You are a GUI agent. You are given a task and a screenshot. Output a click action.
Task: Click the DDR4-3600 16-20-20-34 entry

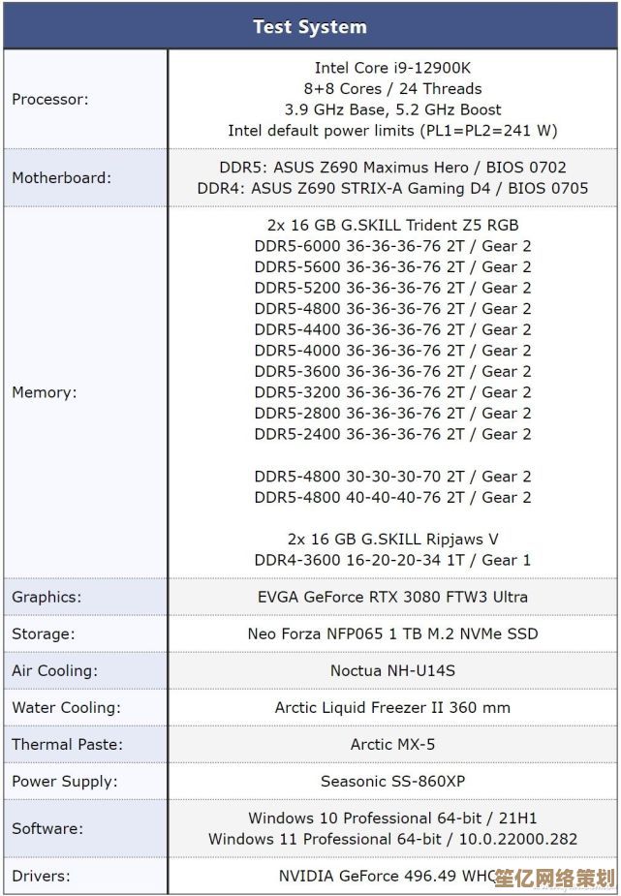392,560
